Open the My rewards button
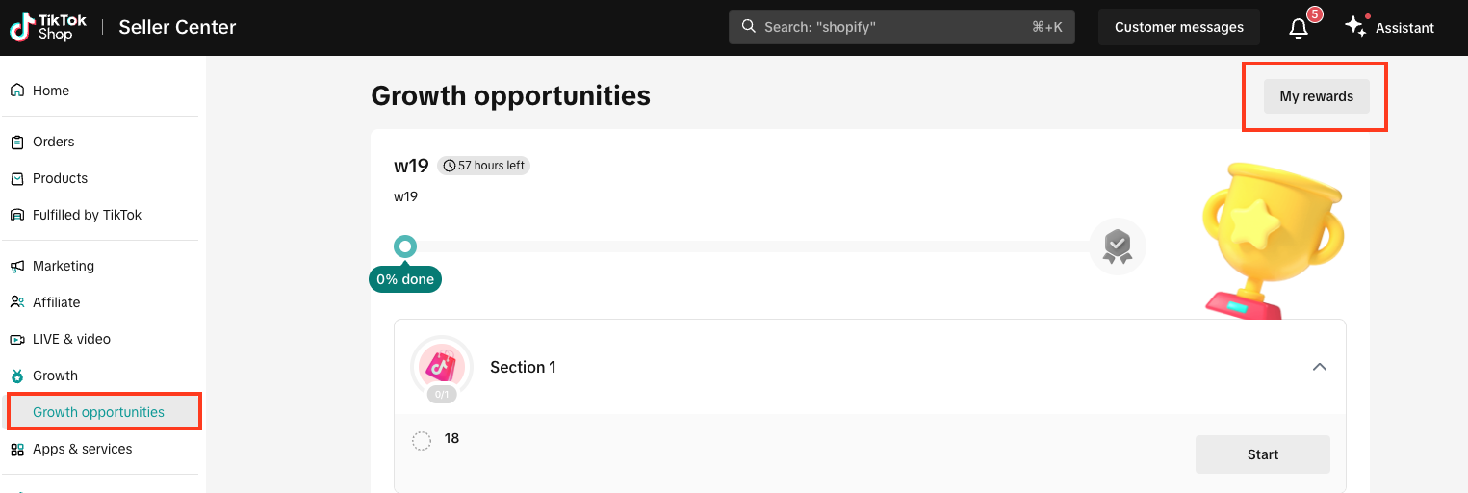The width and height of the screenshot is (1468, 493). [x=1316, y=96]
